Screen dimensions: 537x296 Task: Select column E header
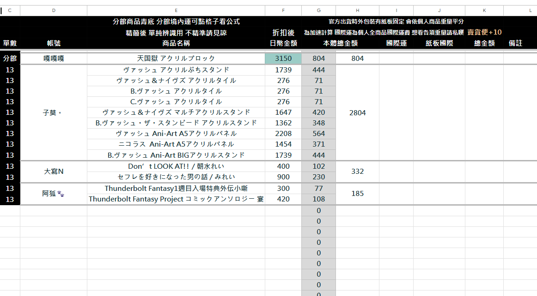point(176,11)
